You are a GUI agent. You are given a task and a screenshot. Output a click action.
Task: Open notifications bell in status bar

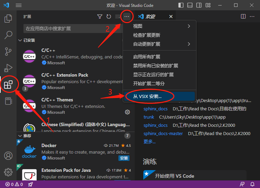pyautogui.click(x=252, y=184)
